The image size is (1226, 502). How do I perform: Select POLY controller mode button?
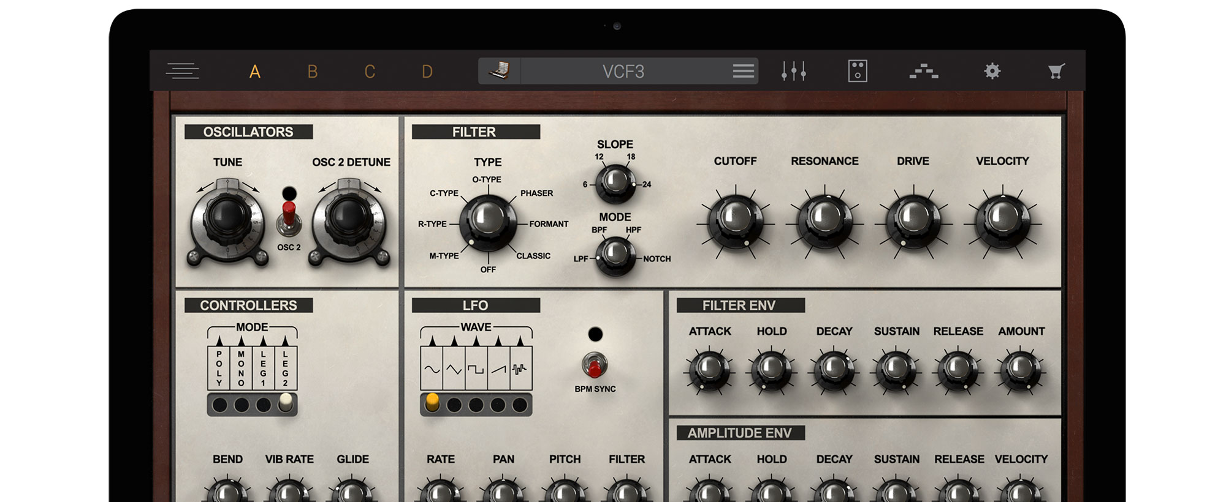point(219,405)
